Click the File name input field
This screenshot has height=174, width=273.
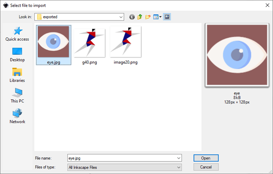tap(122, 158)
